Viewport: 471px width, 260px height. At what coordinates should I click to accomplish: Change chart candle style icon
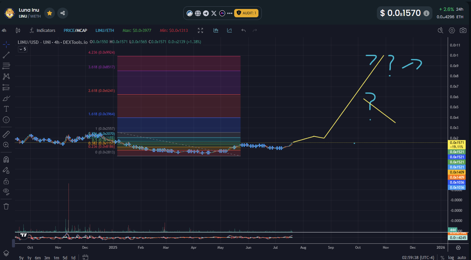click(18, 30)
